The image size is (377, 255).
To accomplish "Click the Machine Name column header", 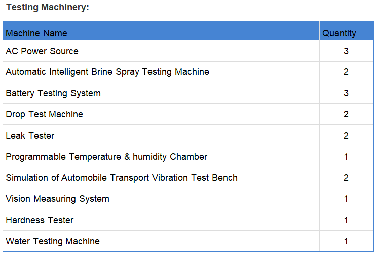I will pyautogui.click(x=36, y=33).
